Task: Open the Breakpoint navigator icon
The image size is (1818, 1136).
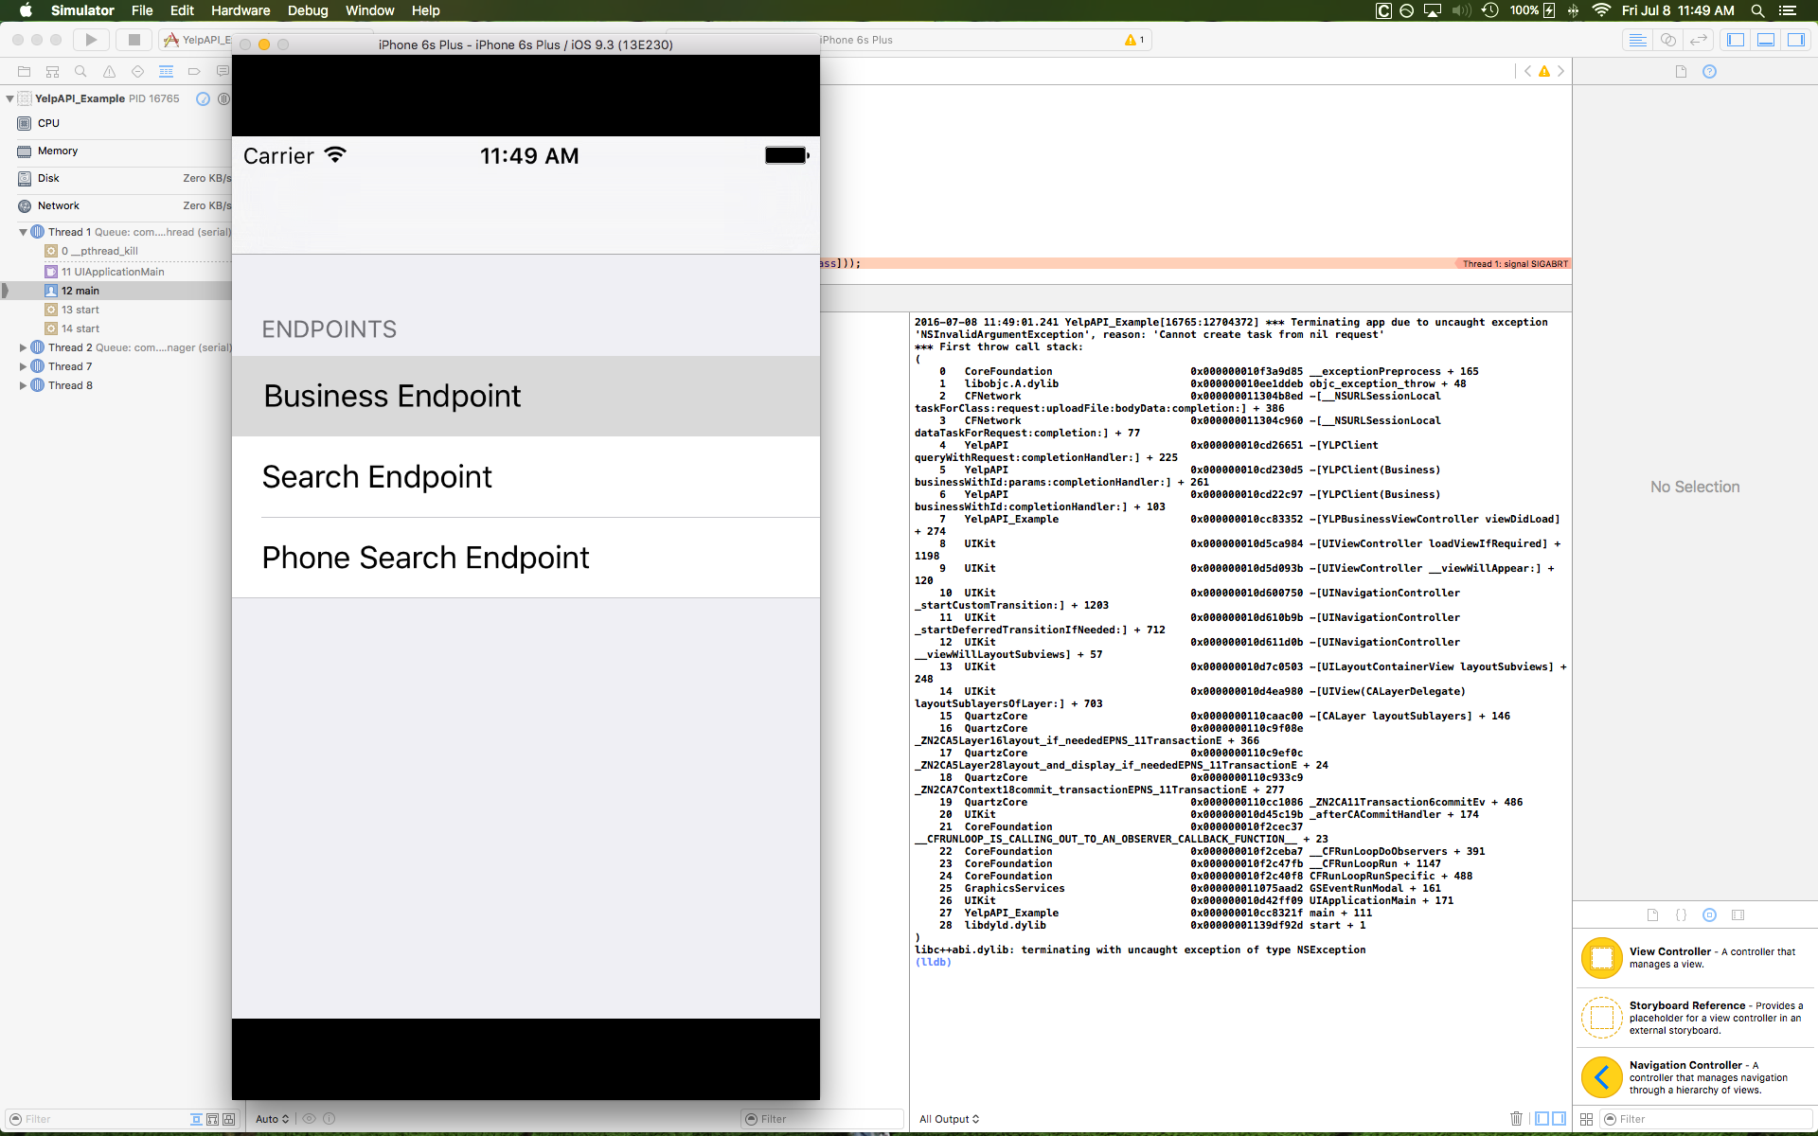Action: tap(194, 72)
